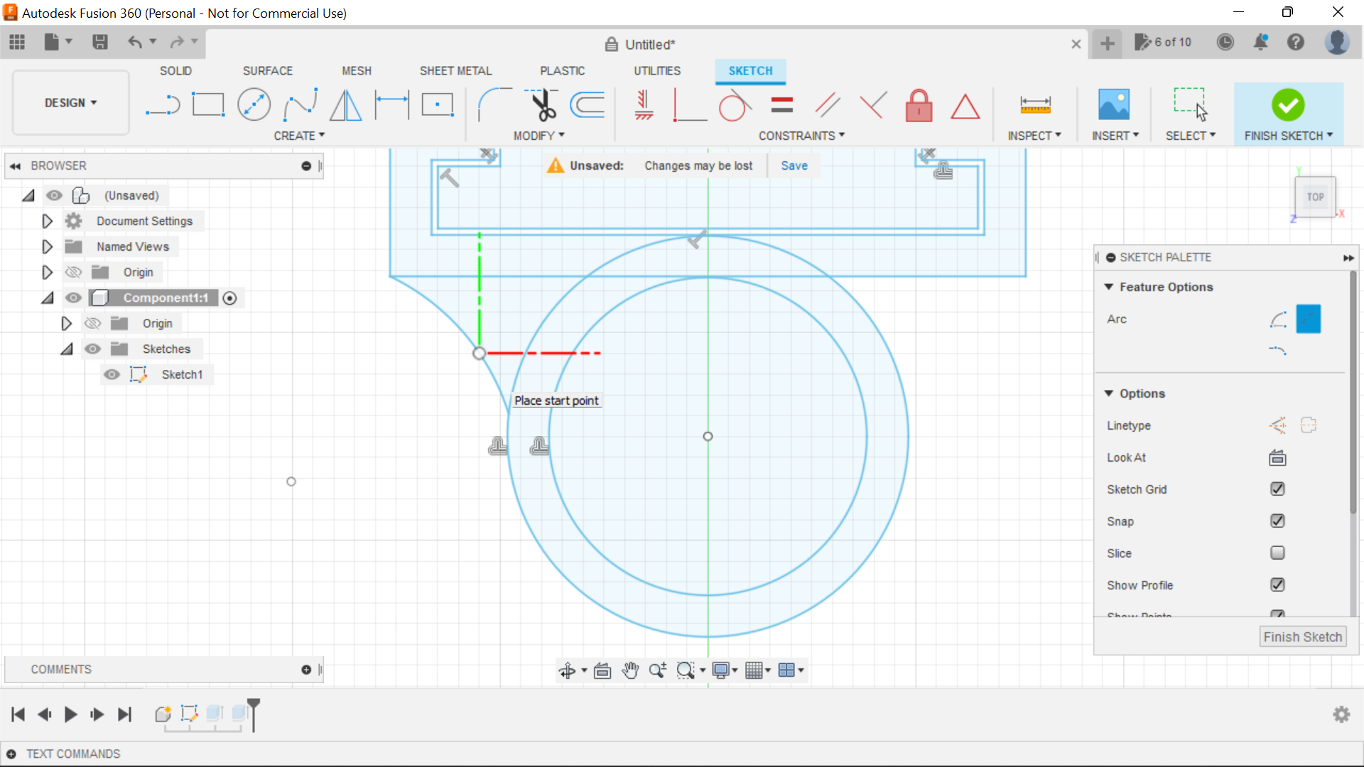Disable the Sketch Grid checkbox
This screenshot has height=767, width=1364.
[x=1277, y=489]
